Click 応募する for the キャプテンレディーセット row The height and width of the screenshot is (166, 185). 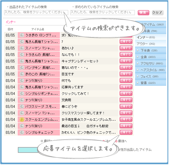[126, 61]
